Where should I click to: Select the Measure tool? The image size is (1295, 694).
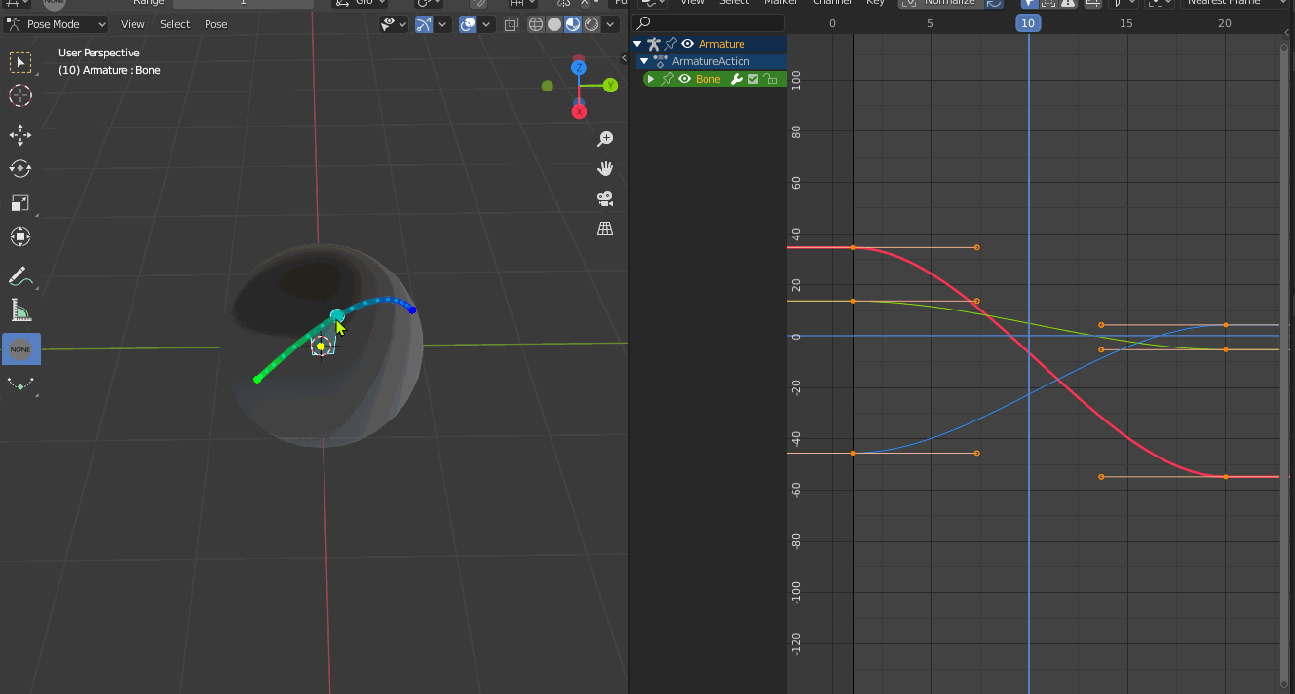(20, 311)
